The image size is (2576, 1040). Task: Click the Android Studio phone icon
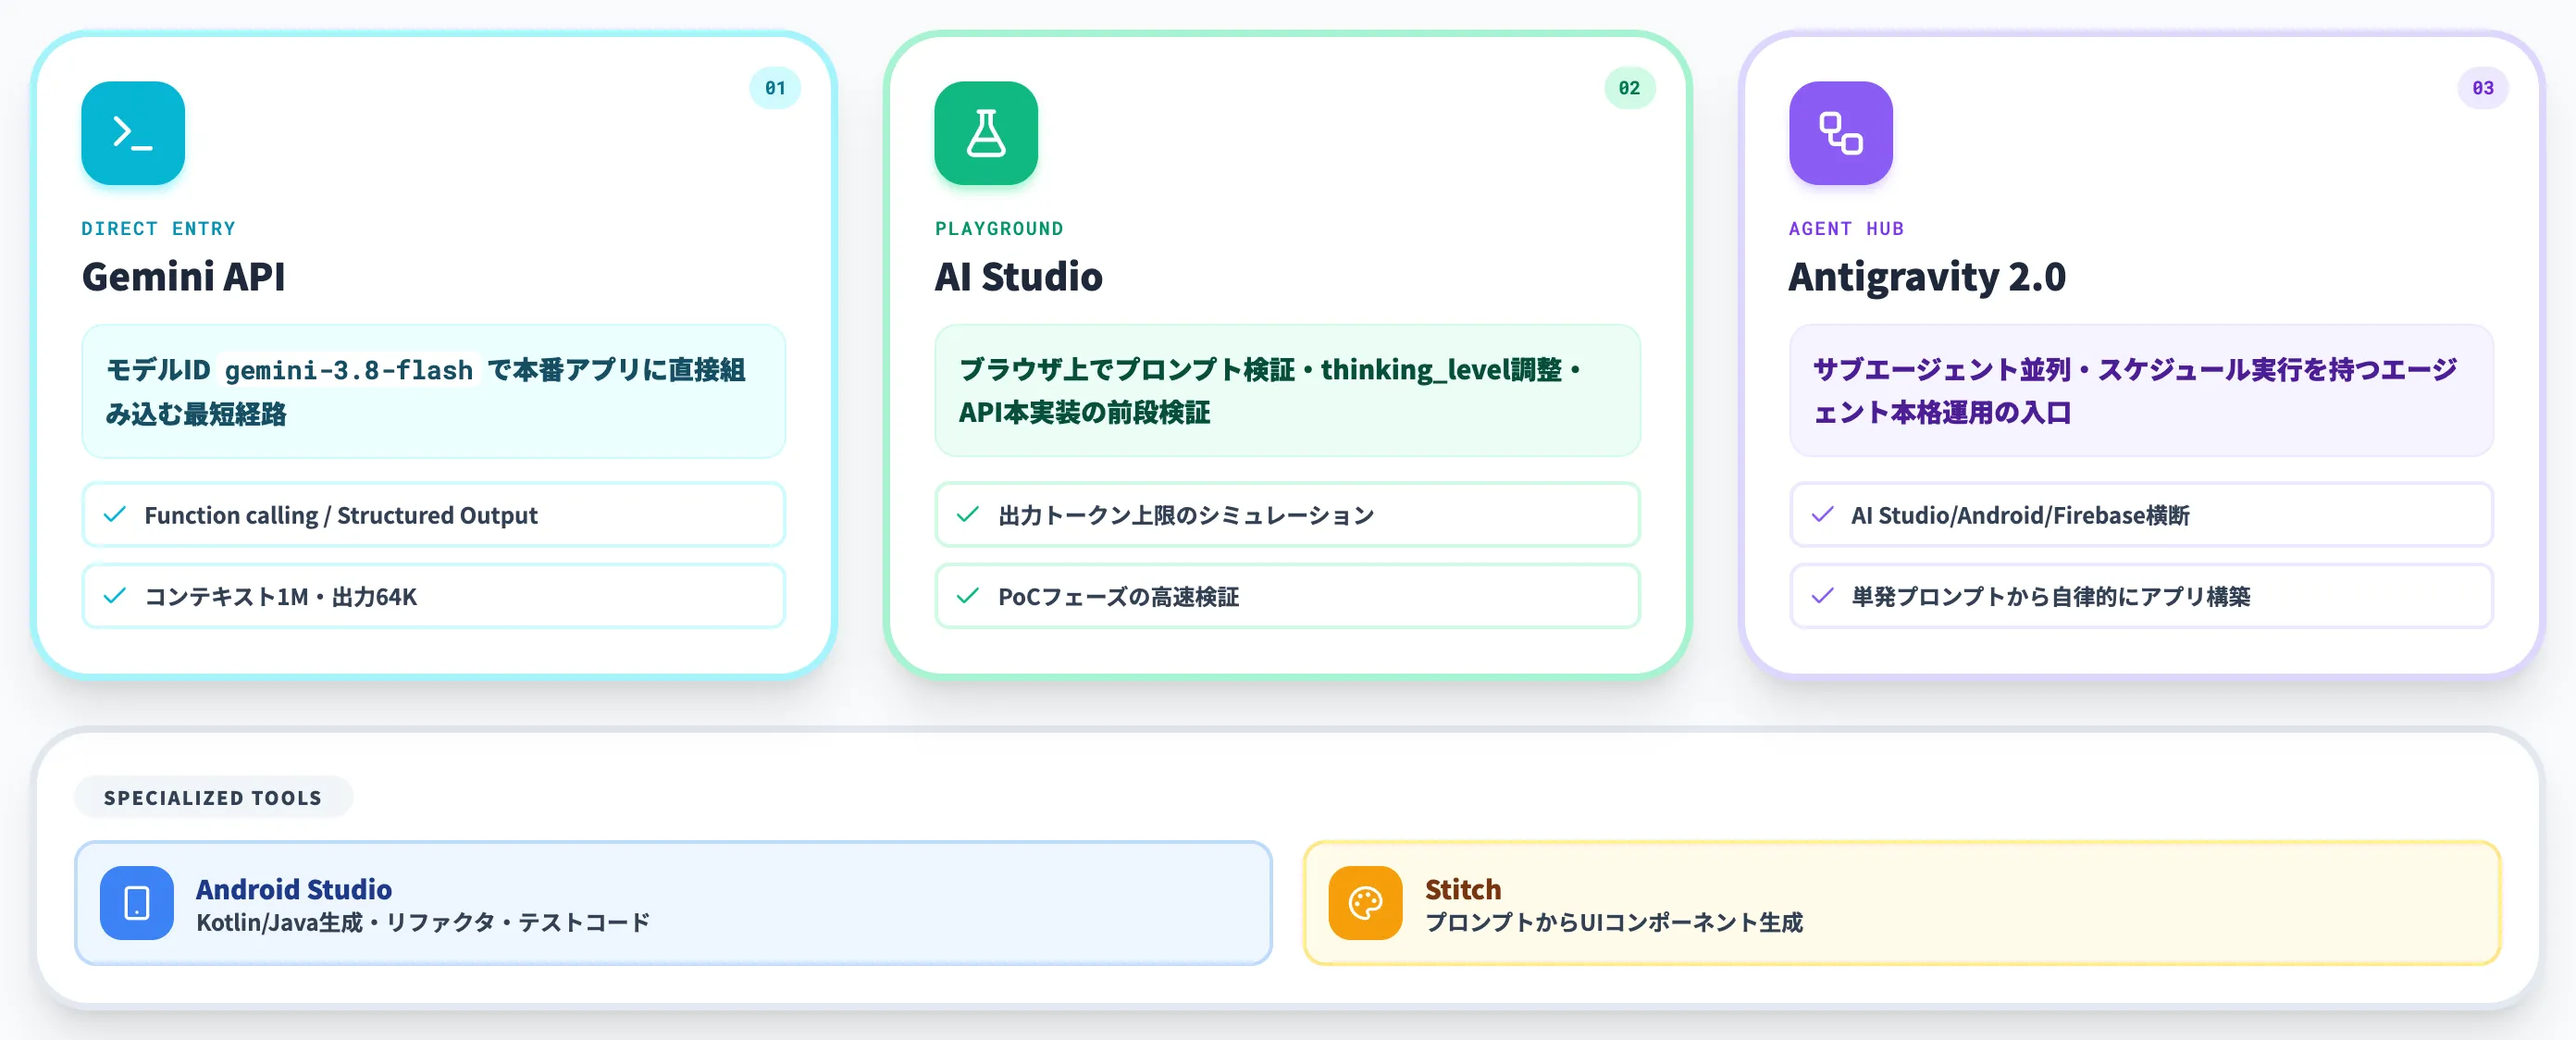coord(137,903)
